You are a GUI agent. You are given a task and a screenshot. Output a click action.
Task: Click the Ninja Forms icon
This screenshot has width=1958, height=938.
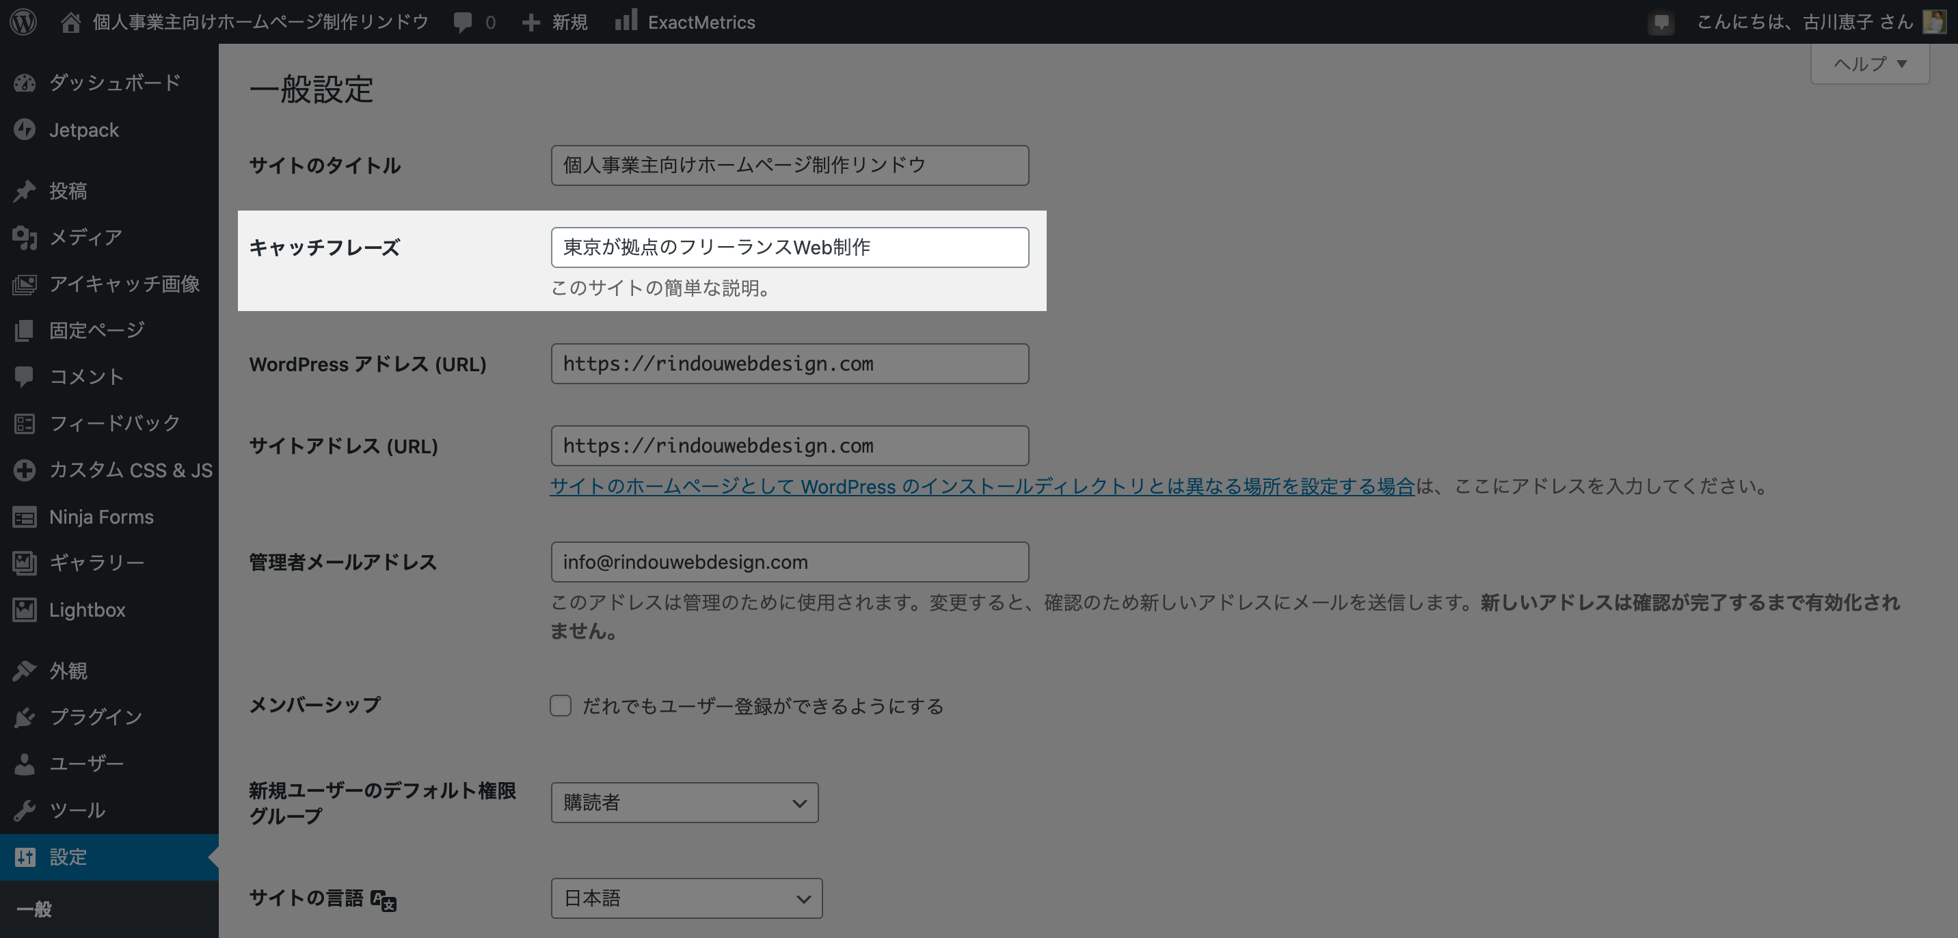click(x=25, y=517)
